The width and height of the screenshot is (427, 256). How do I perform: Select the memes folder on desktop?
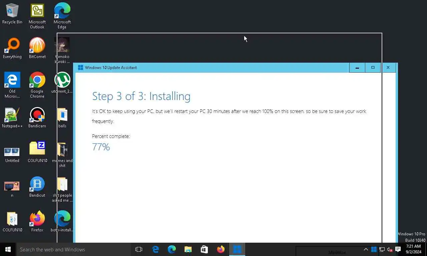[x=62, y=155]
